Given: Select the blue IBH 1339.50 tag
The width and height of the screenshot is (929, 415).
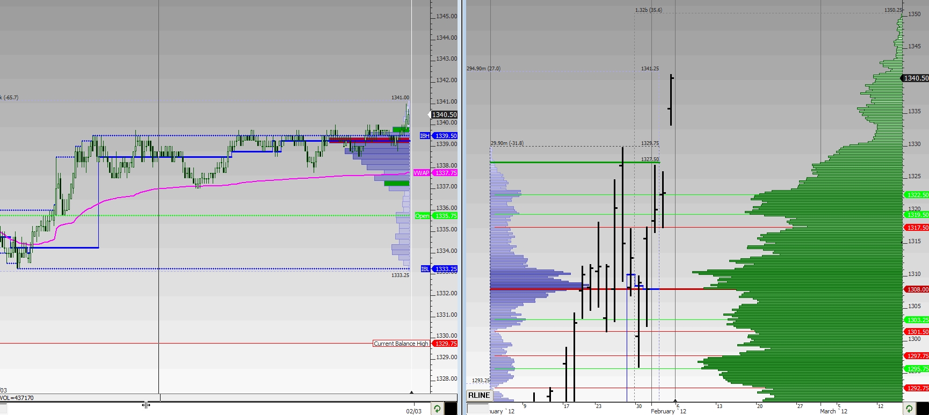Looking at the screenshot, I should coord(439,136).
